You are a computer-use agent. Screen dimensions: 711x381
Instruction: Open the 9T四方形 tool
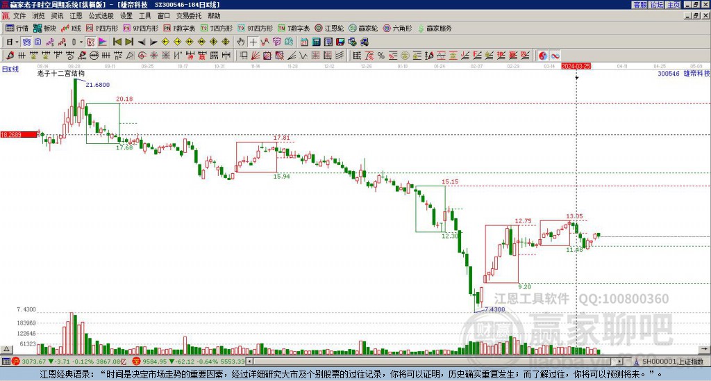[x=255, y=28]
